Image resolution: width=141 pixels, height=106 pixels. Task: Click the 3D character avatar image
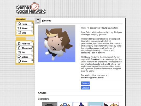[x=57, y=43]
